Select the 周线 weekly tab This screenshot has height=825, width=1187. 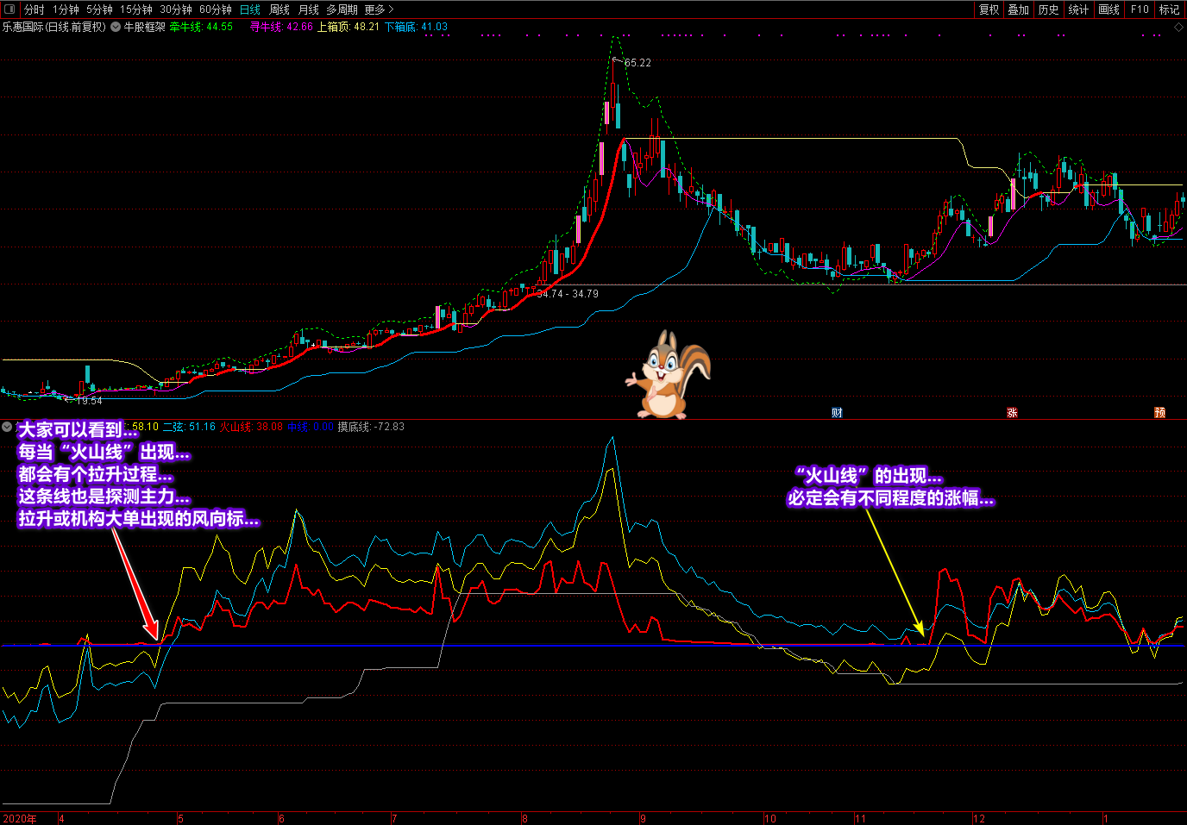point(279,9)
